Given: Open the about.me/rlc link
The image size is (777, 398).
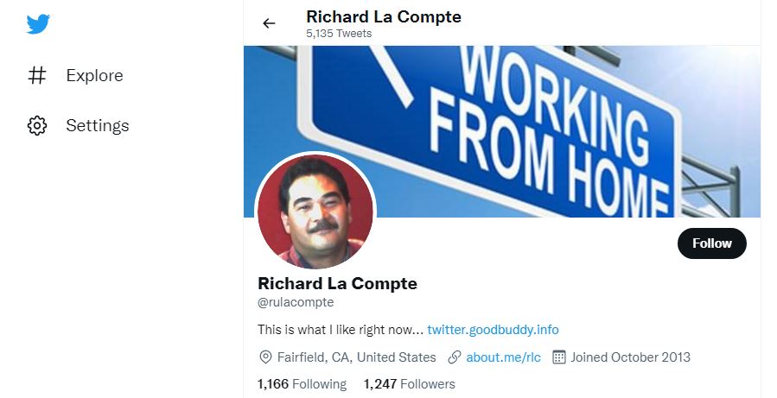Looking at the screenshot, I should point(504,357).
